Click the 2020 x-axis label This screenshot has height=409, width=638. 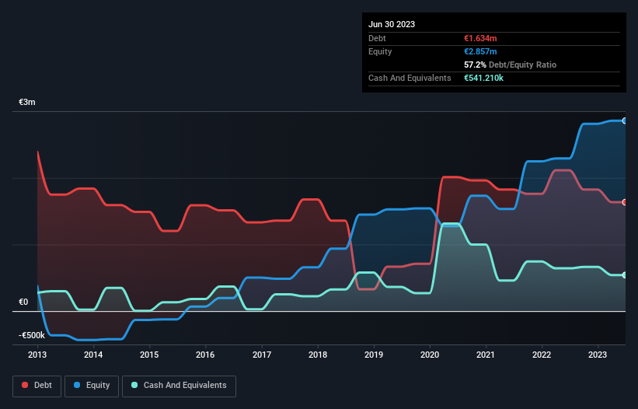coord(430,355)
